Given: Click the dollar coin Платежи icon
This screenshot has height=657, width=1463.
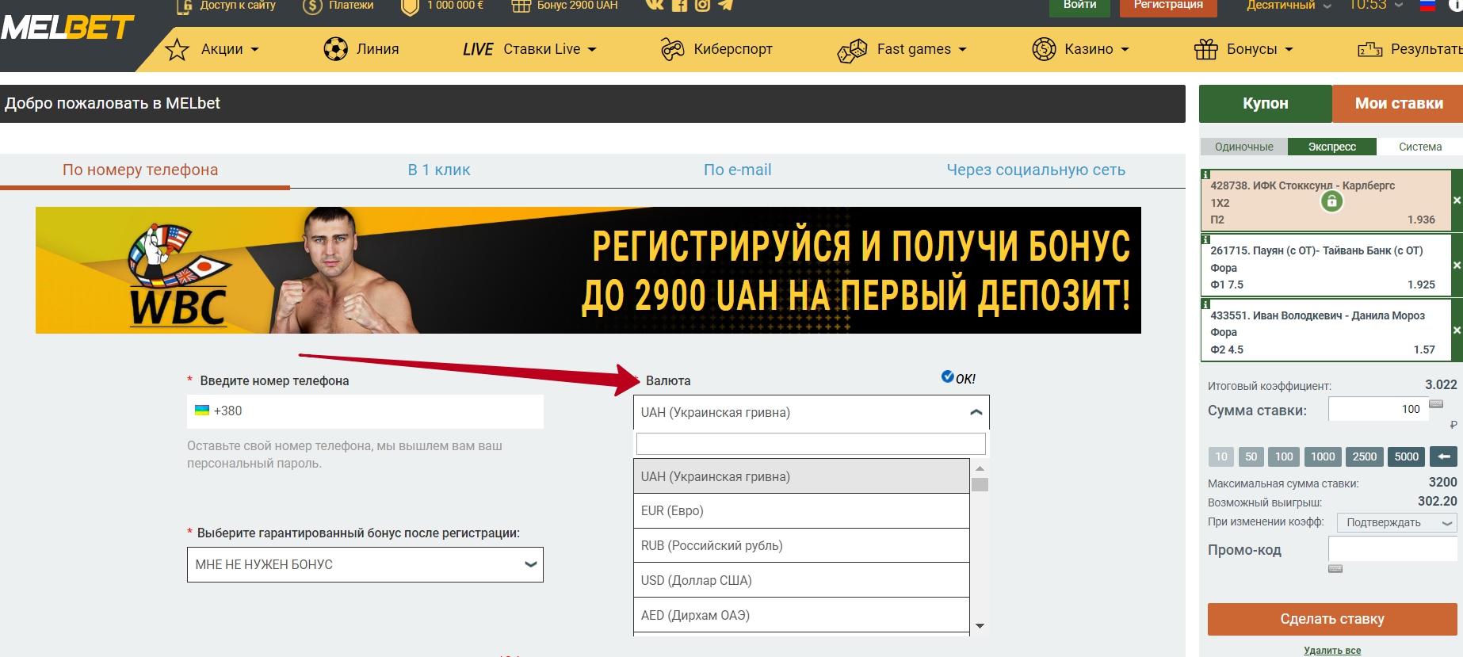Looking at the screenshot, I should [x=312, y=6].
